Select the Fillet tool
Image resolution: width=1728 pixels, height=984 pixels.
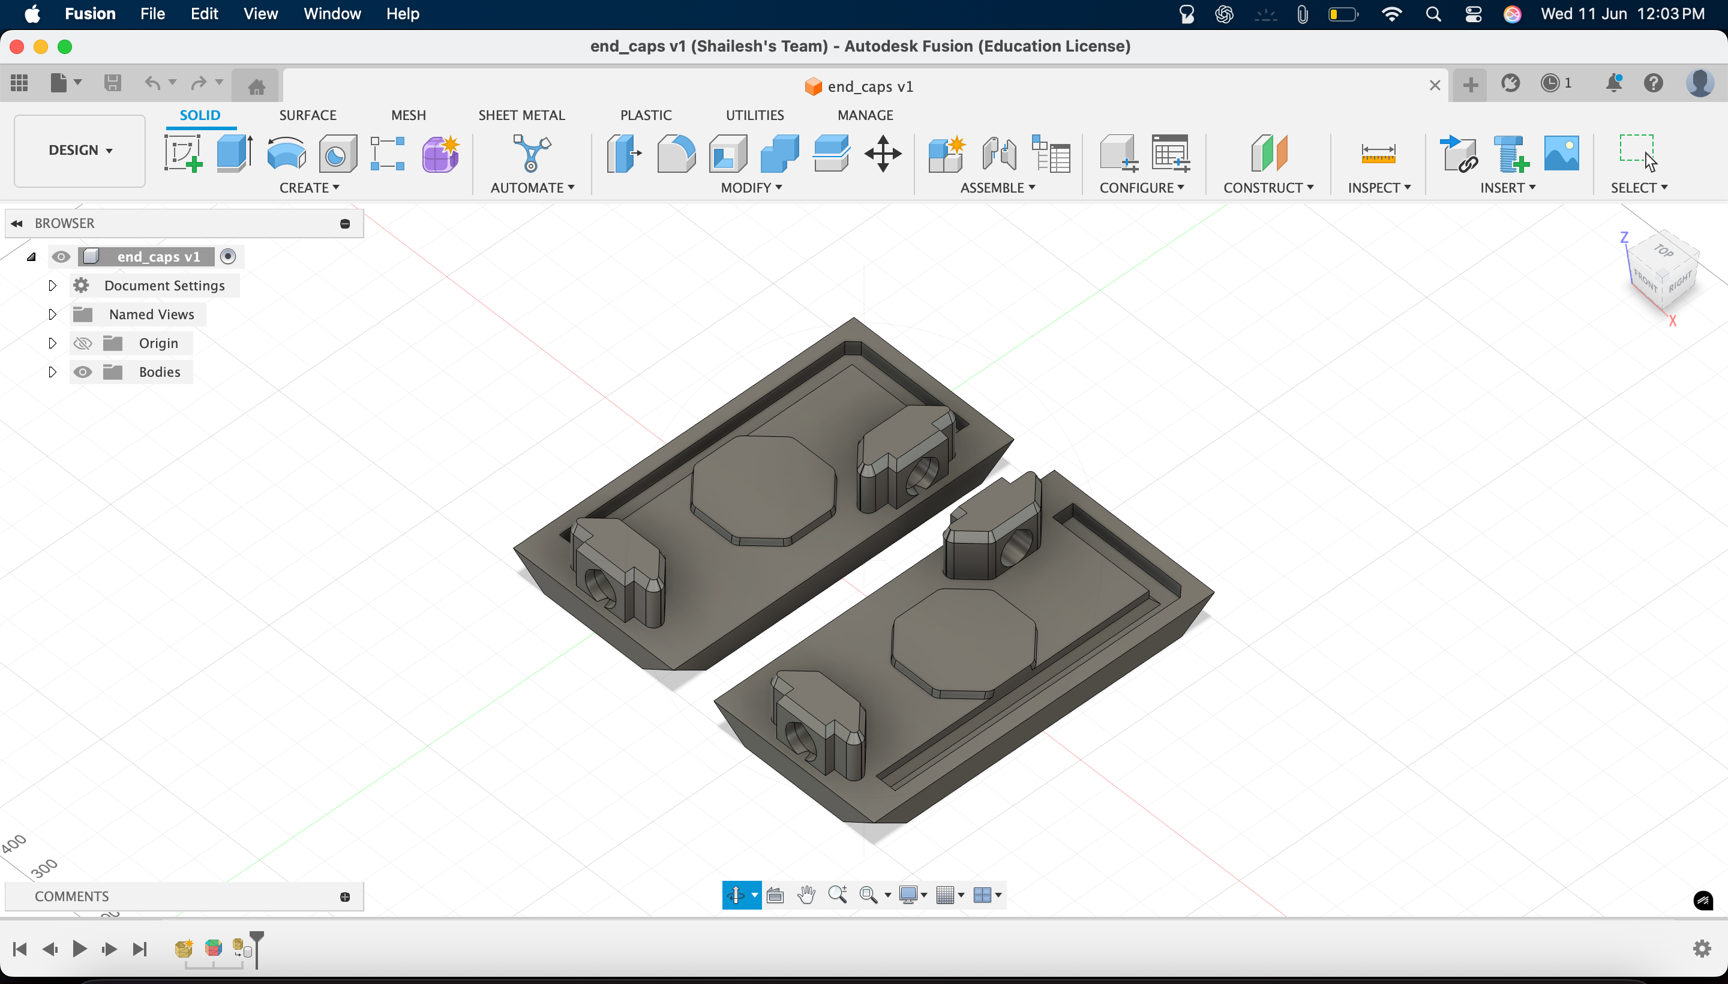tap(676, 153)
